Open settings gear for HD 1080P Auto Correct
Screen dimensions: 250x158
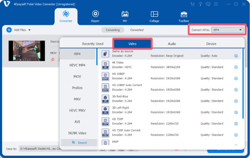pyautogui.click(x=236, y=90)
